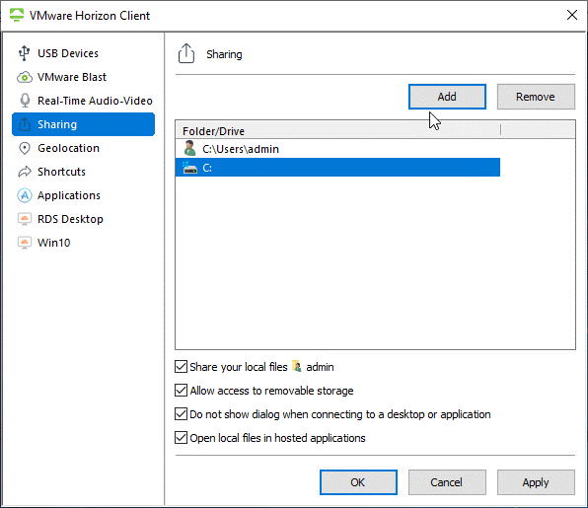Click the Folder/Drive column header

coord(337,130)
